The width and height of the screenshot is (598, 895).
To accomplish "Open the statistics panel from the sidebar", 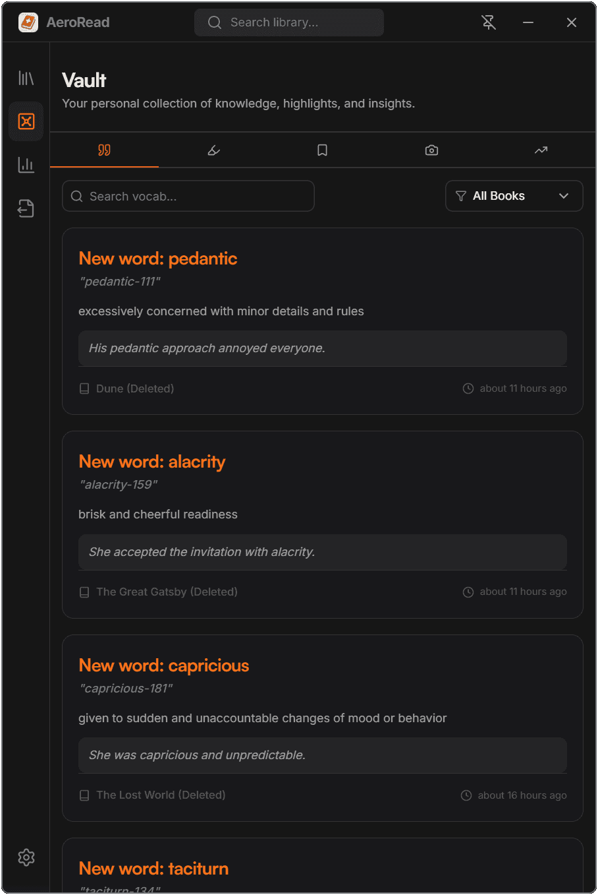I will point(26,164).
